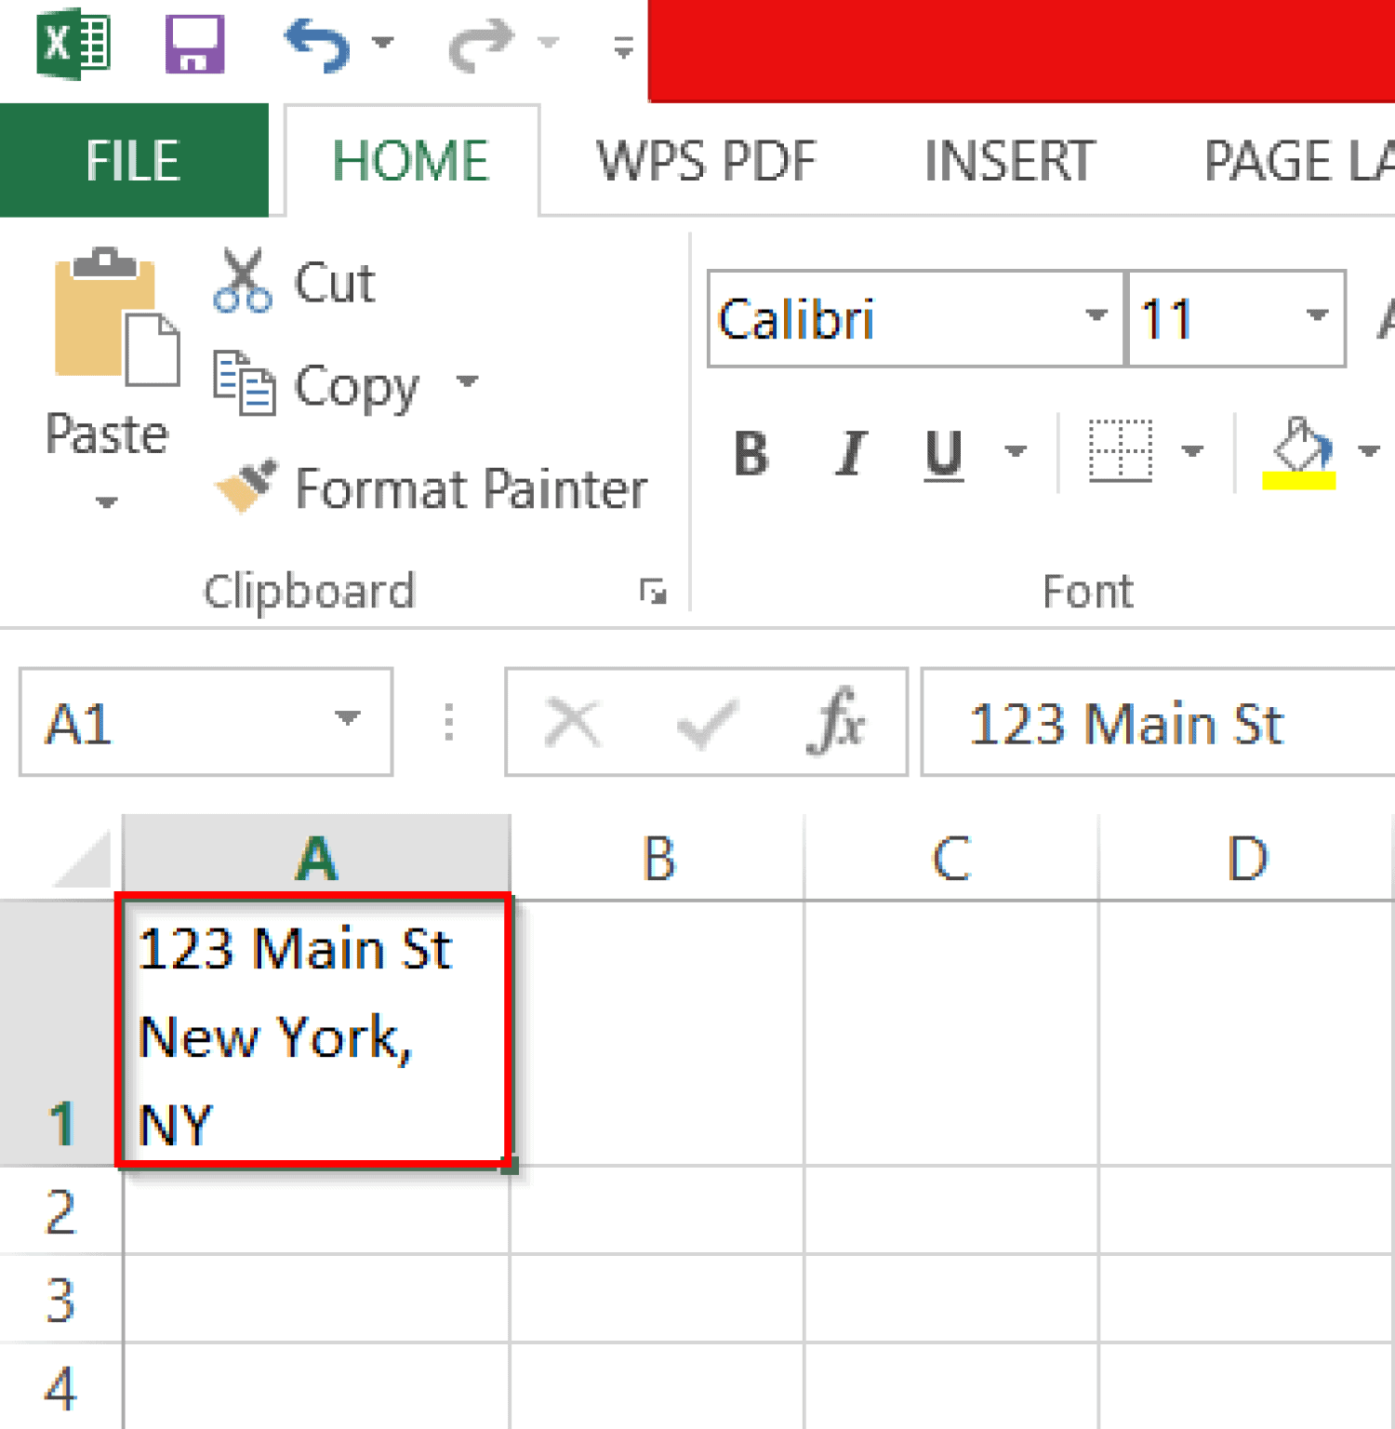Image resolution: width=1395 pixels, height=1429 pixels.
Task: Open the redo history dropdown arrow
Action: click(x=549, y=42)
